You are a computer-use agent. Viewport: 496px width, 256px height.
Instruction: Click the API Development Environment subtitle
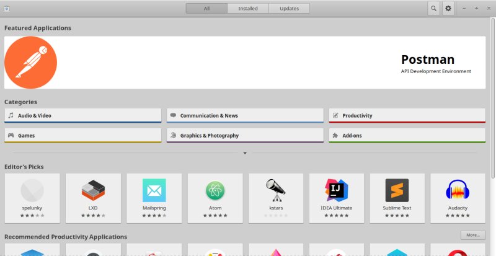pos(436,71)
